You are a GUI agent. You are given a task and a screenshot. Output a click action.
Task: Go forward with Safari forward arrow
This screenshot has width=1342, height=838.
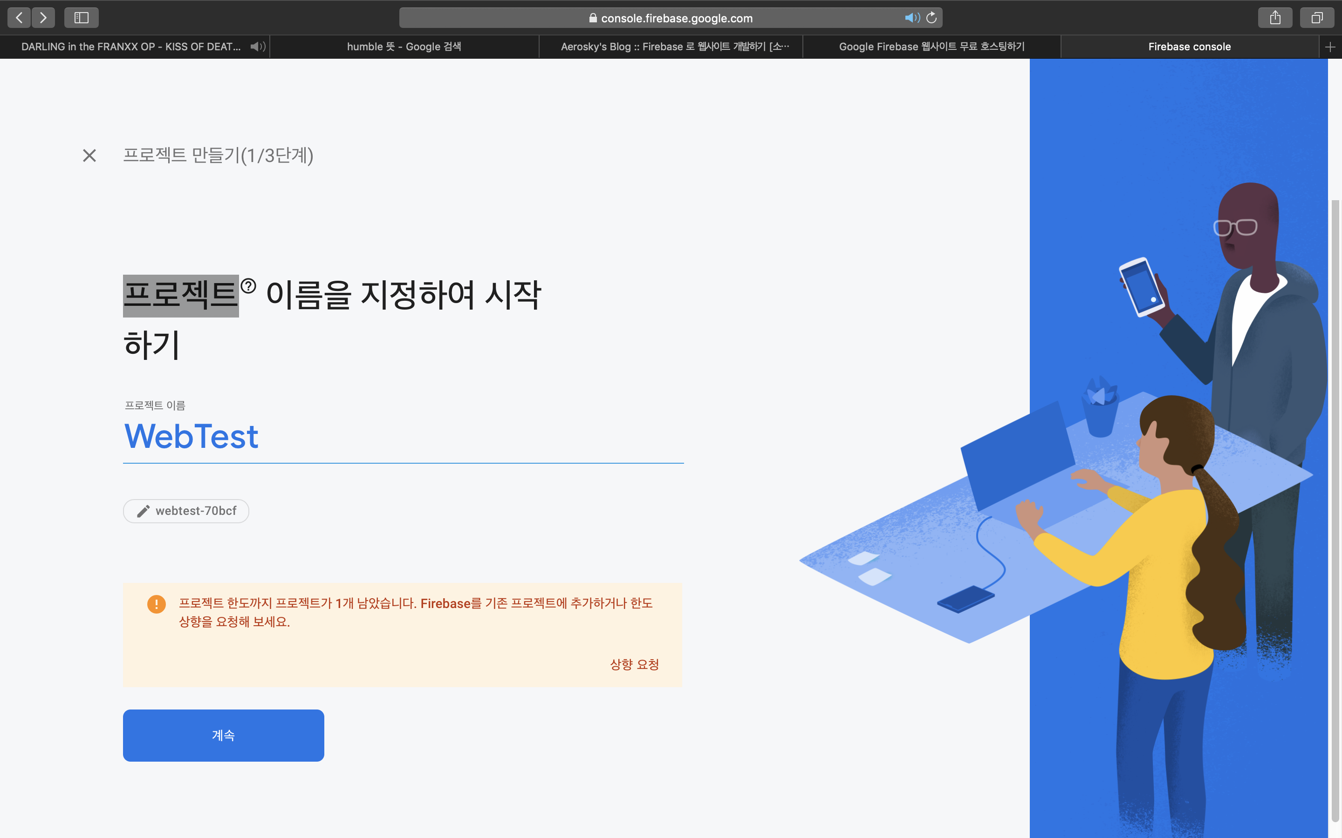coord(43,18)
